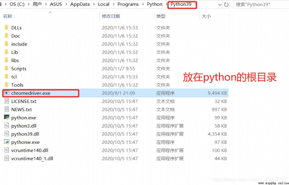Navigate to Local in breadcrumb
289x185 pixels.
pos(104,4)
